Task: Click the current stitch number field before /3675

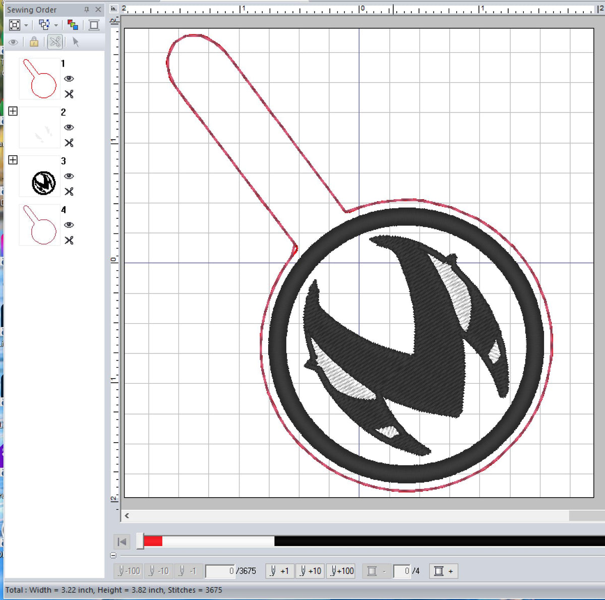Action: 220,571
